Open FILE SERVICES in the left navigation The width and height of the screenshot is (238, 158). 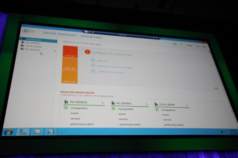33,50
